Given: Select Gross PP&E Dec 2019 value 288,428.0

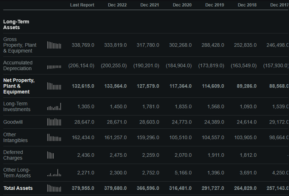Looking at the screenshot, I should [213, 45].
